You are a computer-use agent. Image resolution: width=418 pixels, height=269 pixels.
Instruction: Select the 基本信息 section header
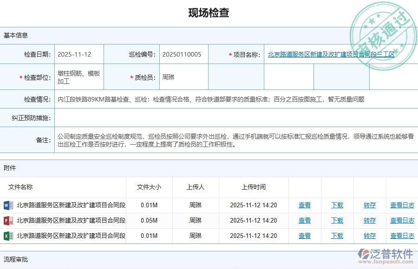click(15, 35)
